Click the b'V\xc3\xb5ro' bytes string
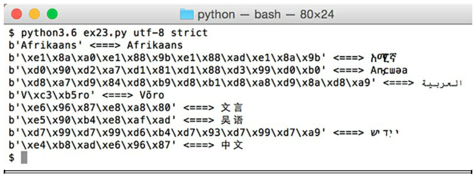The height and width of the screenshot is (178, 476). pyautogui.click(x=51, y=95)
